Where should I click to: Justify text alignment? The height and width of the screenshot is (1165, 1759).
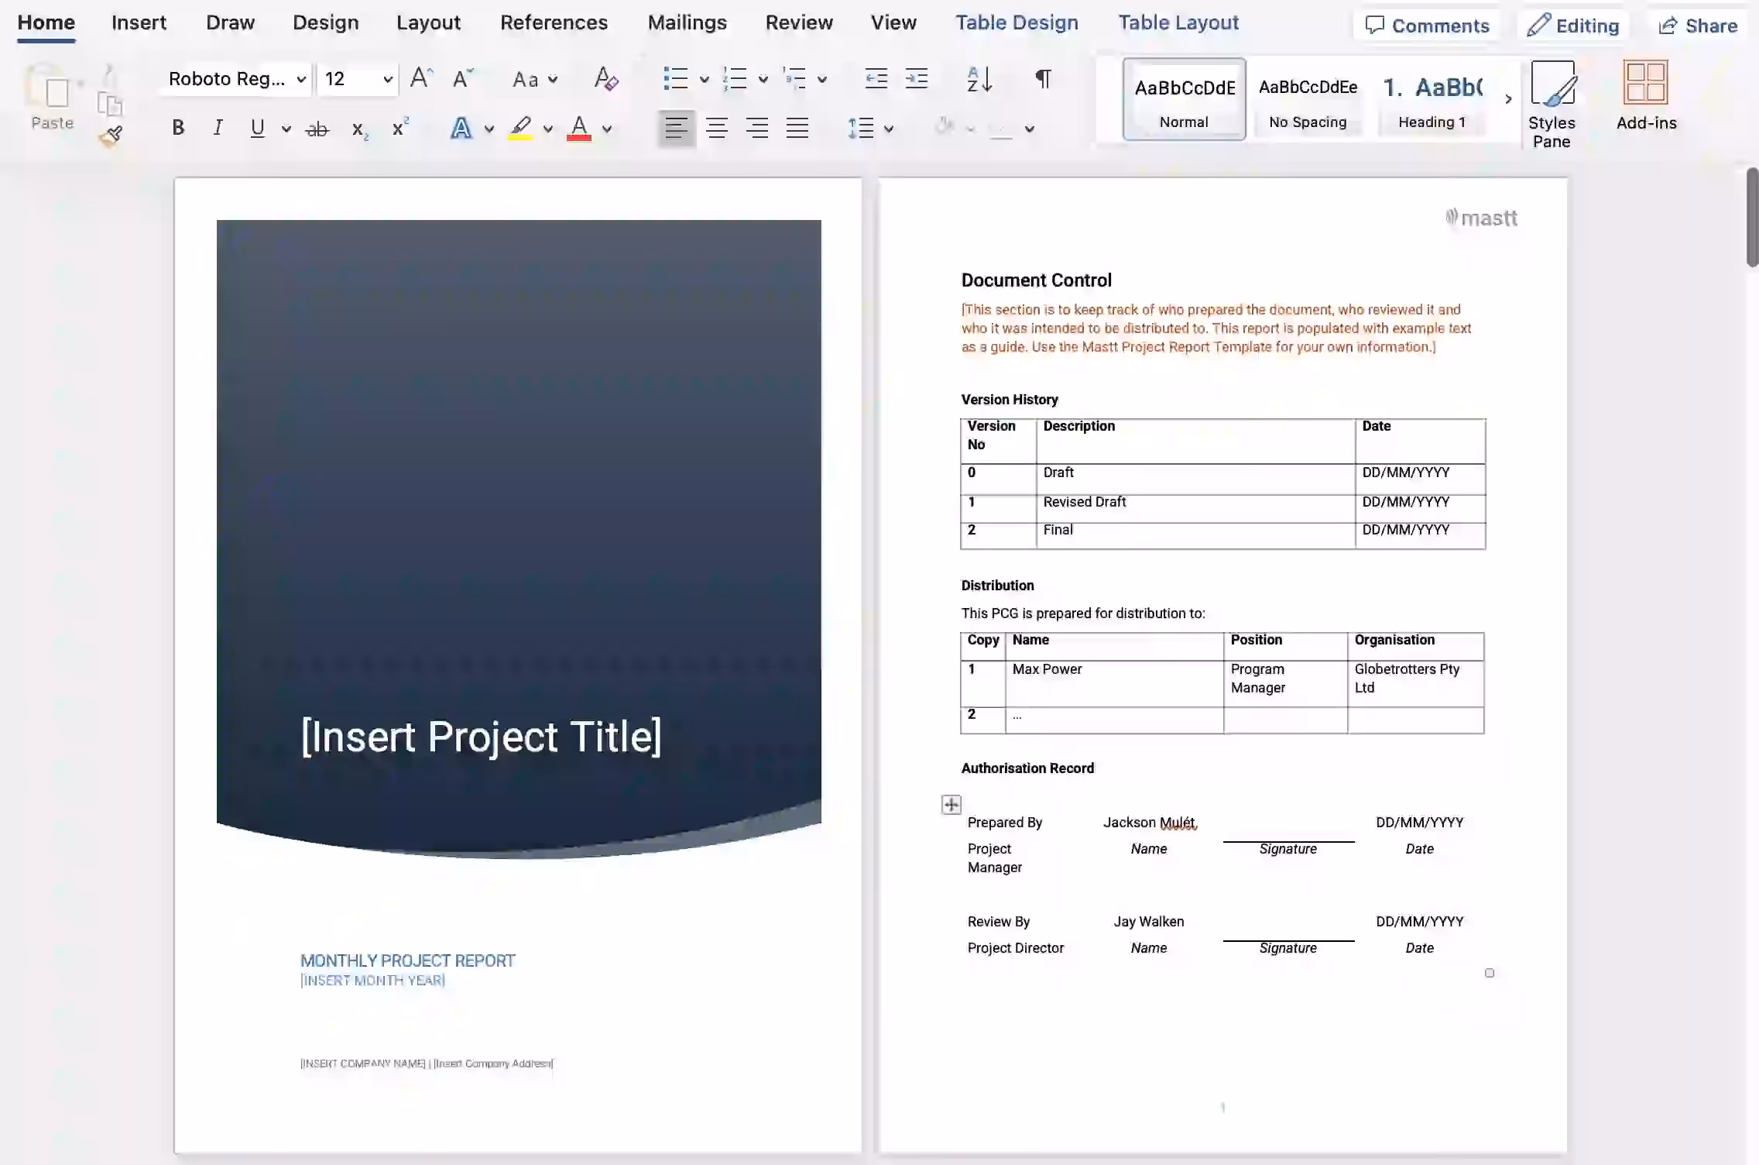tap(797, 128)
